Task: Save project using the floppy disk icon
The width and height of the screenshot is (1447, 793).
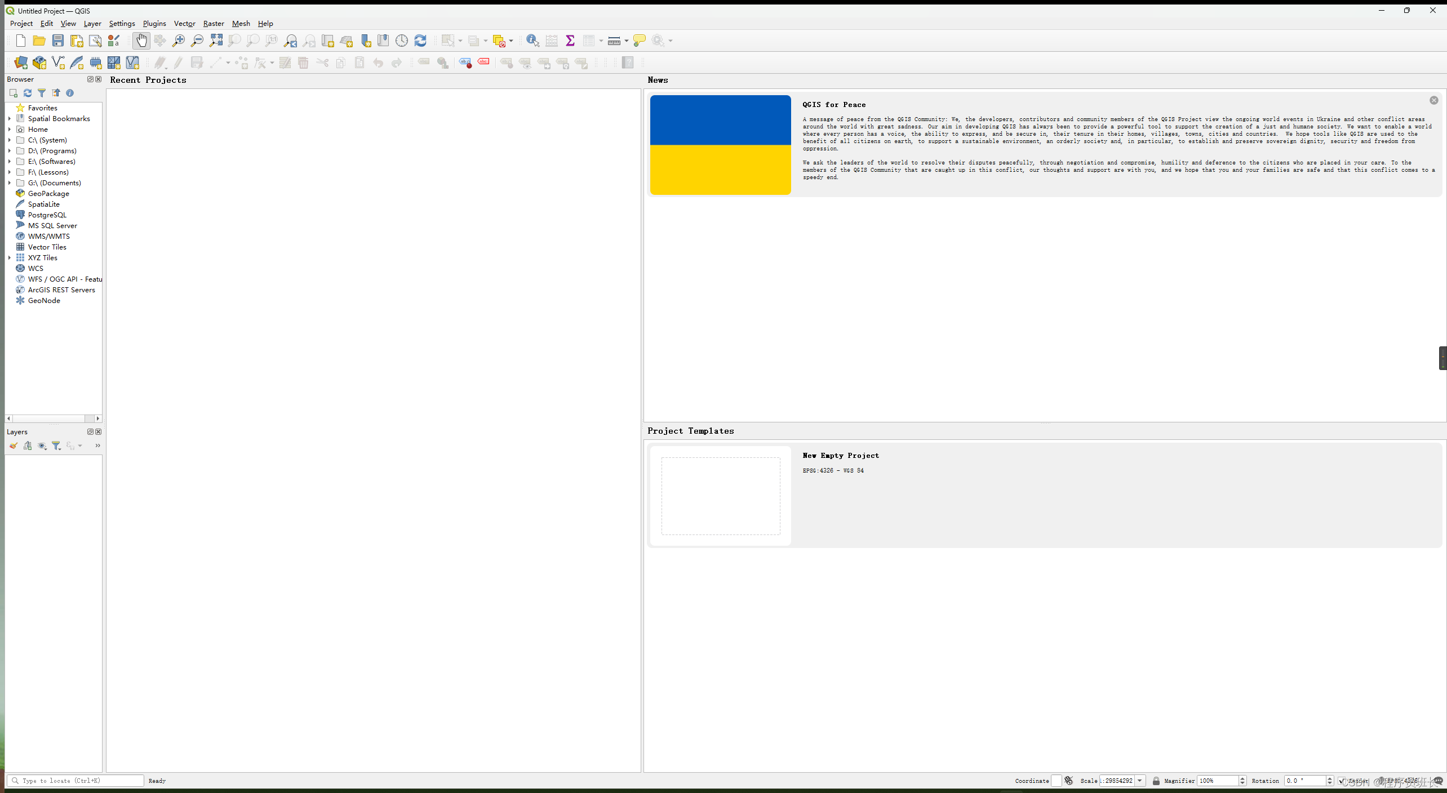Action: 58,41
